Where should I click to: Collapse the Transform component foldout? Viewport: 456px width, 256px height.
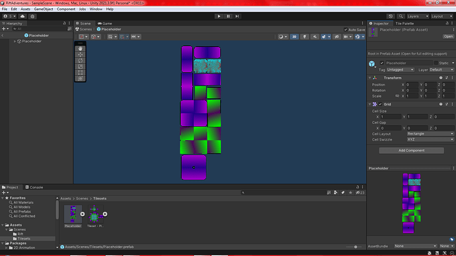[x=370, y=78]
